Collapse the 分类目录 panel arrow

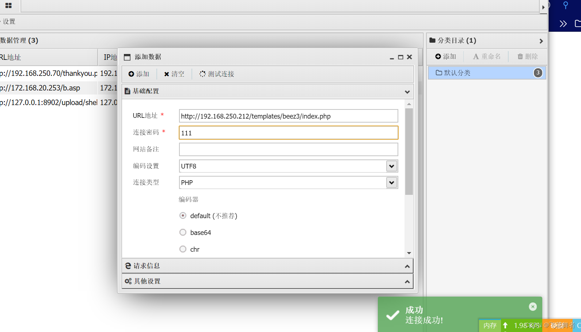coord(541,41)
